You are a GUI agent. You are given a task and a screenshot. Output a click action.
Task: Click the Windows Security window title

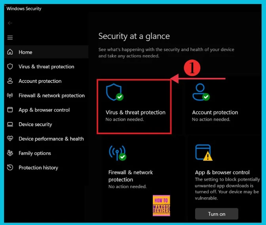[x=24, y=8]
